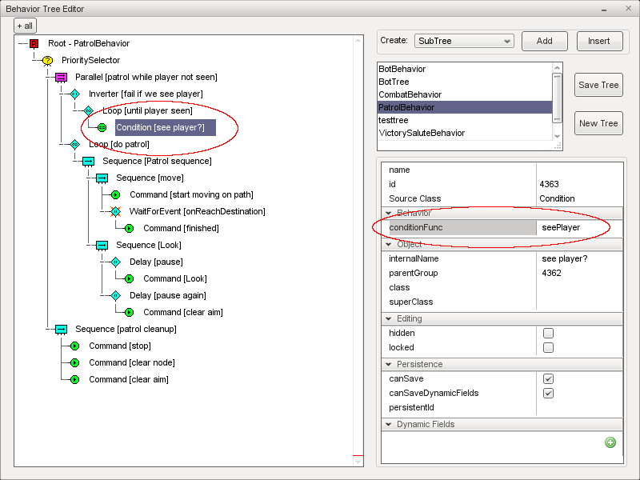Click the WaitForEvent node icon
This screenshot has height=480, width=640.
115,212
